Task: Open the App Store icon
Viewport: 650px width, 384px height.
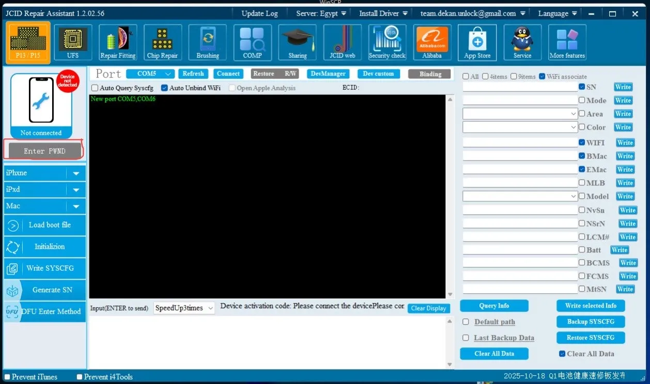Action: click(477, 42)
